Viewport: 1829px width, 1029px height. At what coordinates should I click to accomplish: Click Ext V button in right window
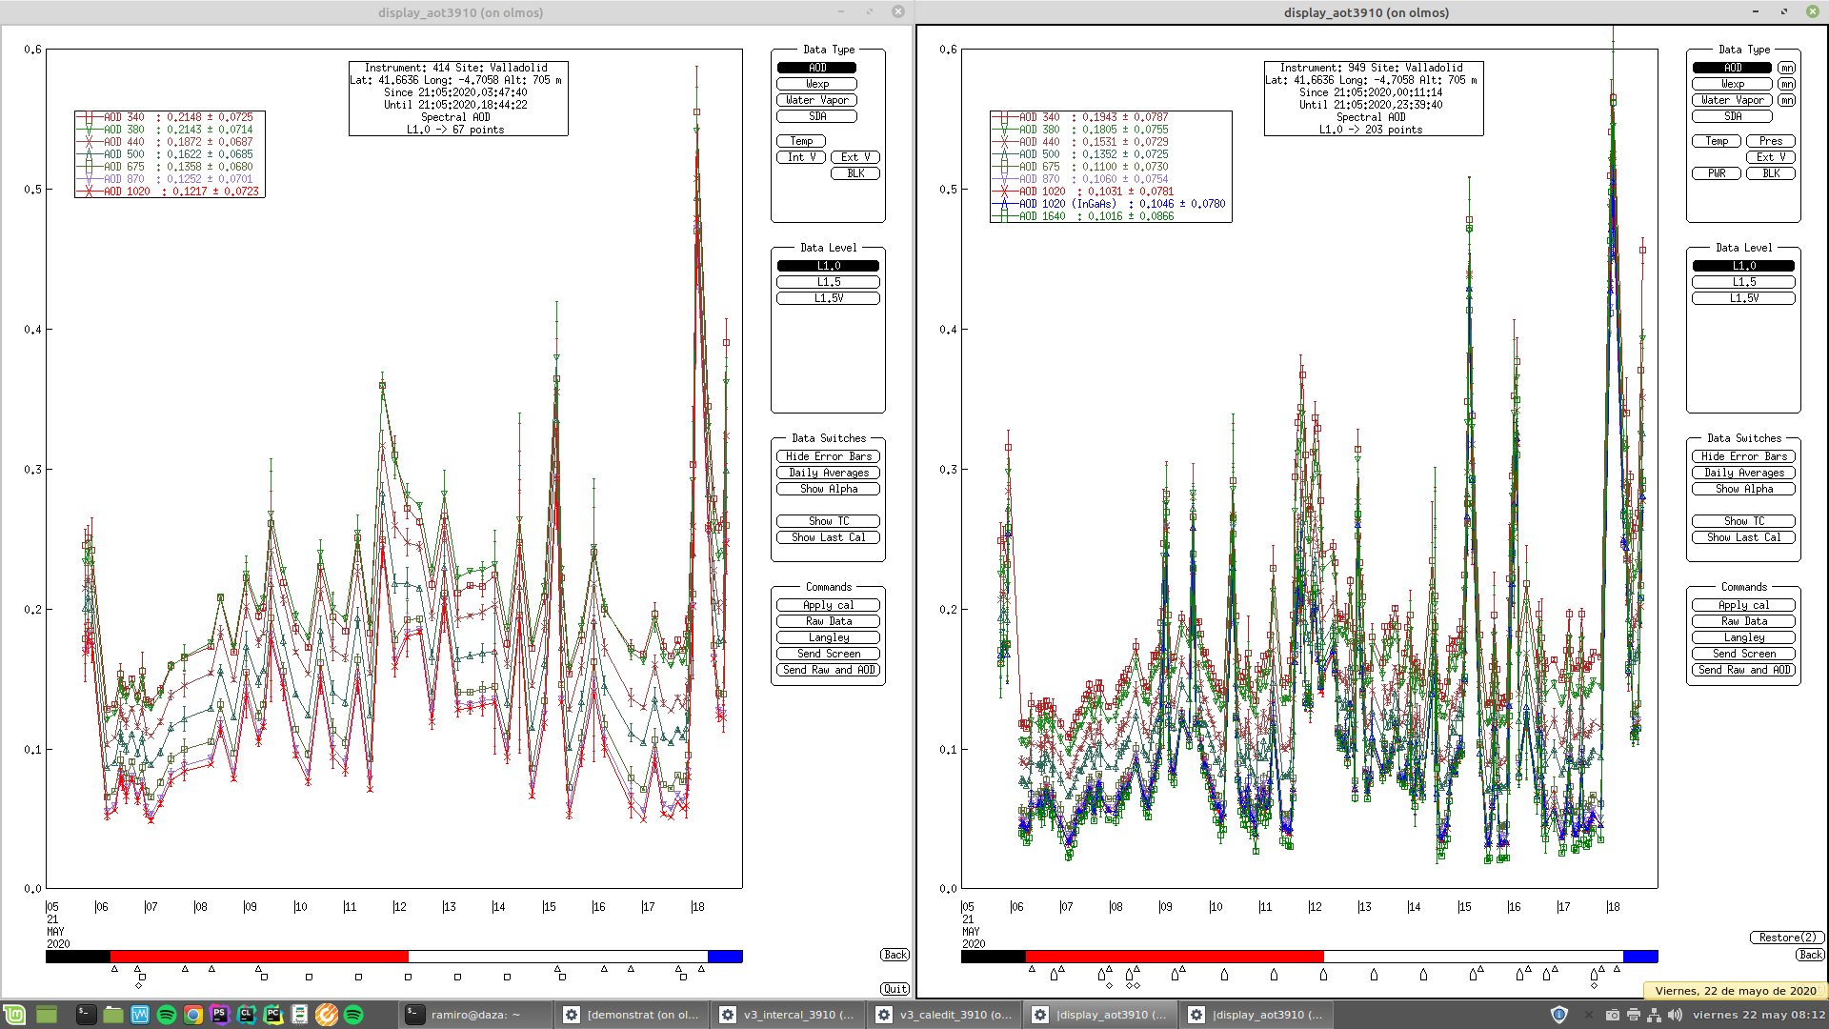(x=1771, y=157)
